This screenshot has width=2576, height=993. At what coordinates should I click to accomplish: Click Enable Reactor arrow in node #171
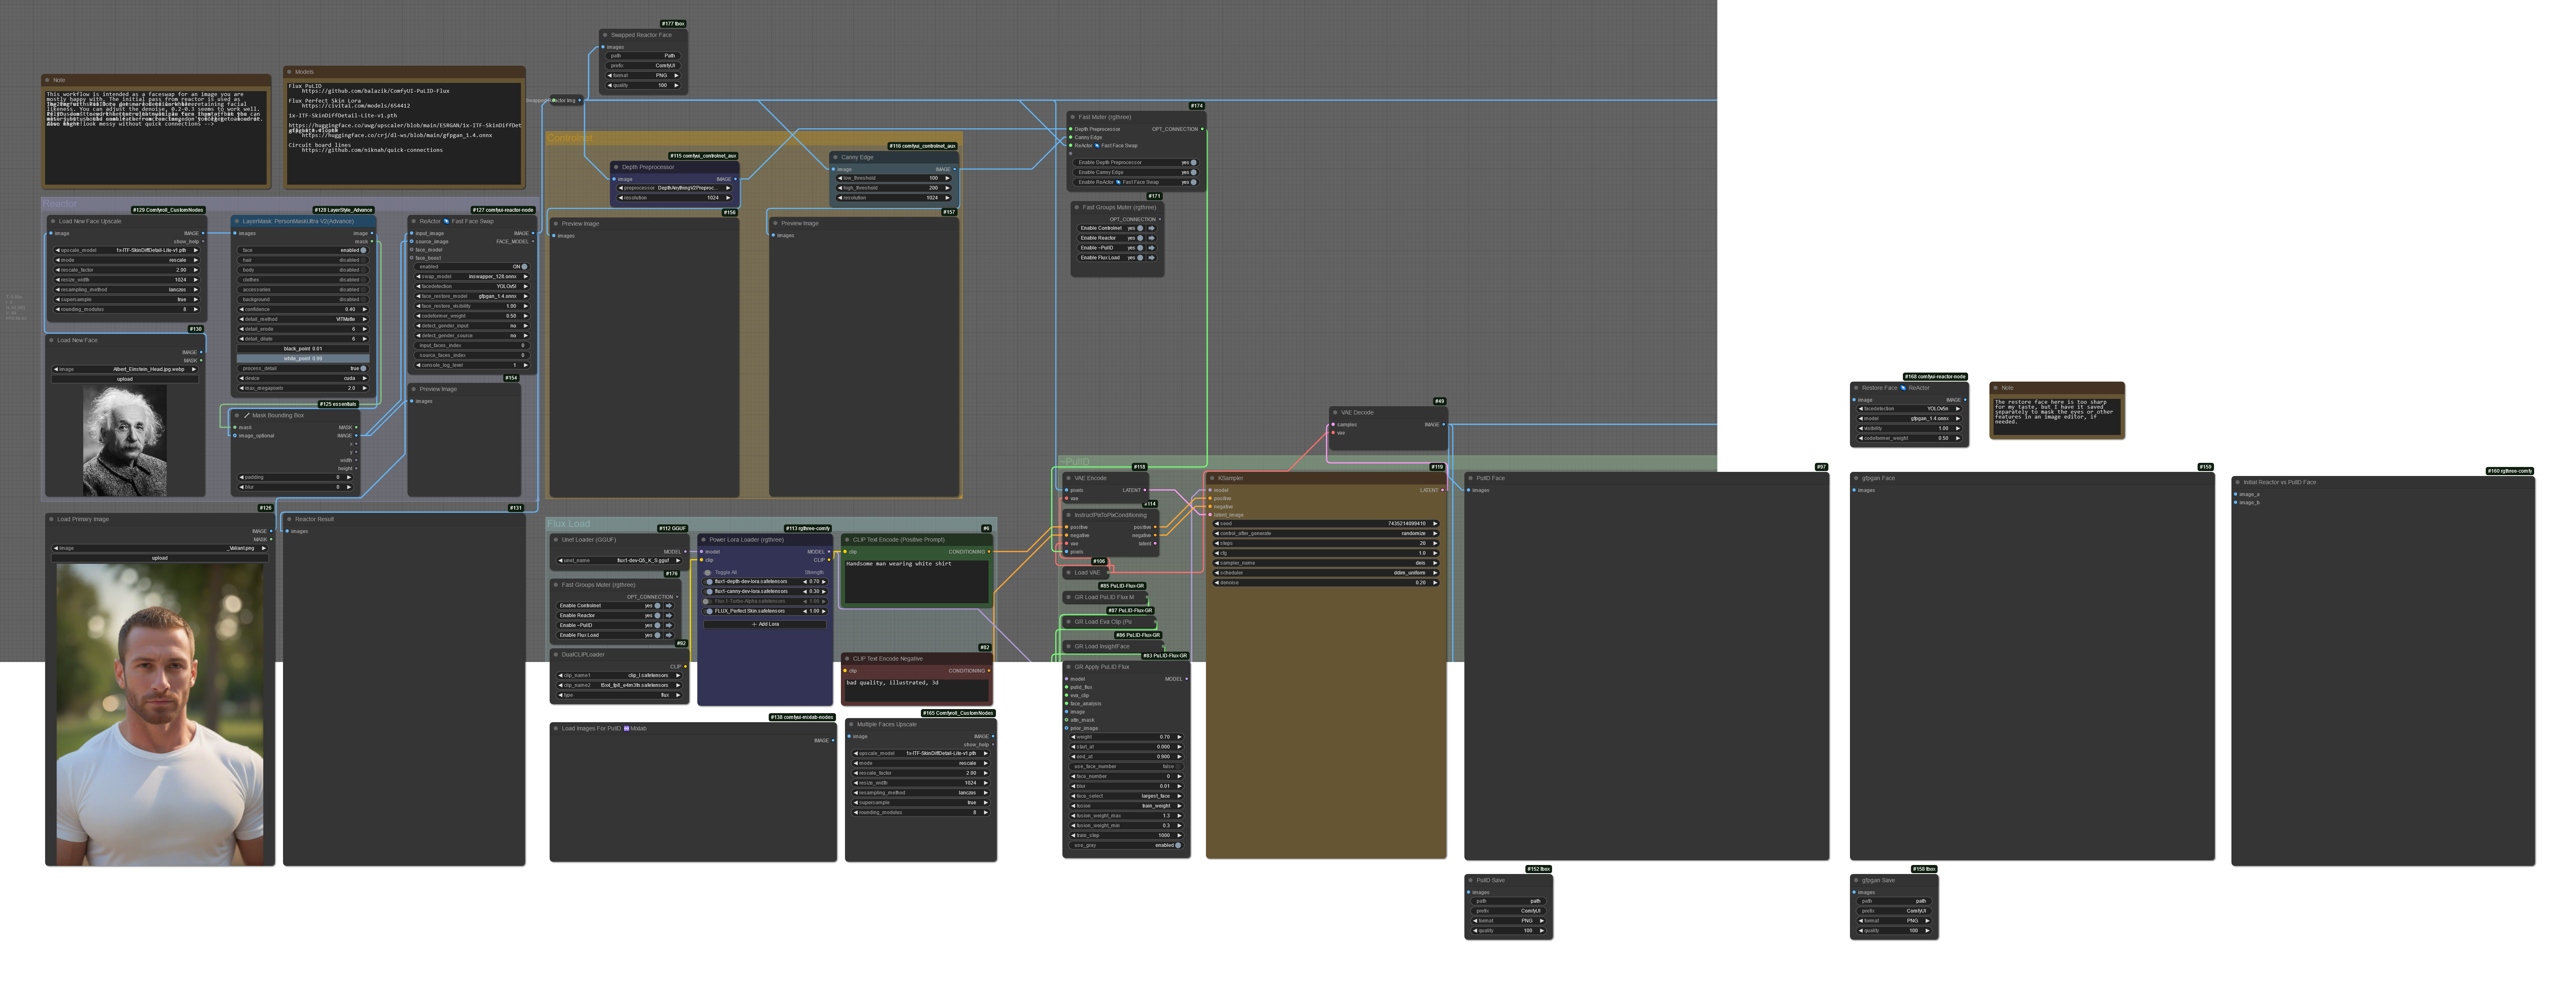tap(1151, 238)
